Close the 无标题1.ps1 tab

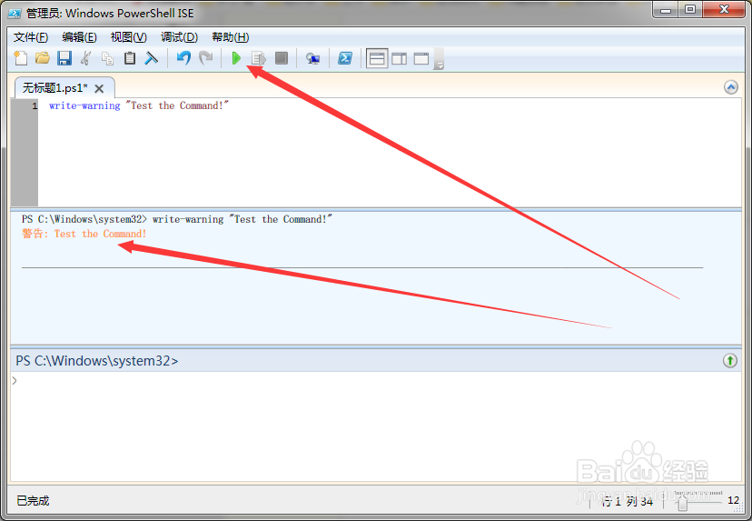point(99,89)
